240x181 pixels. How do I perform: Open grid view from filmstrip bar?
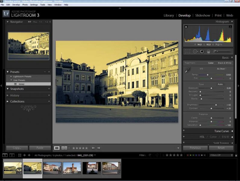pyautogui.click(x=20, y=155)
